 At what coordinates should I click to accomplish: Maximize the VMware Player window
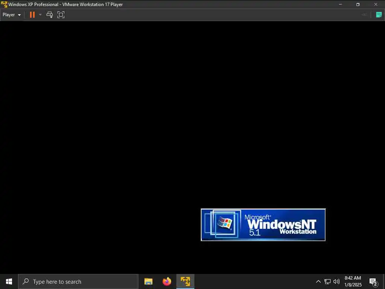[x=358, y=4]
